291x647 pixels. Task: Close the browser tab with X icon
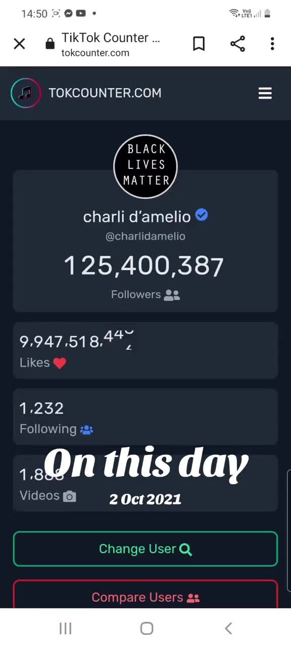[19, 44]
